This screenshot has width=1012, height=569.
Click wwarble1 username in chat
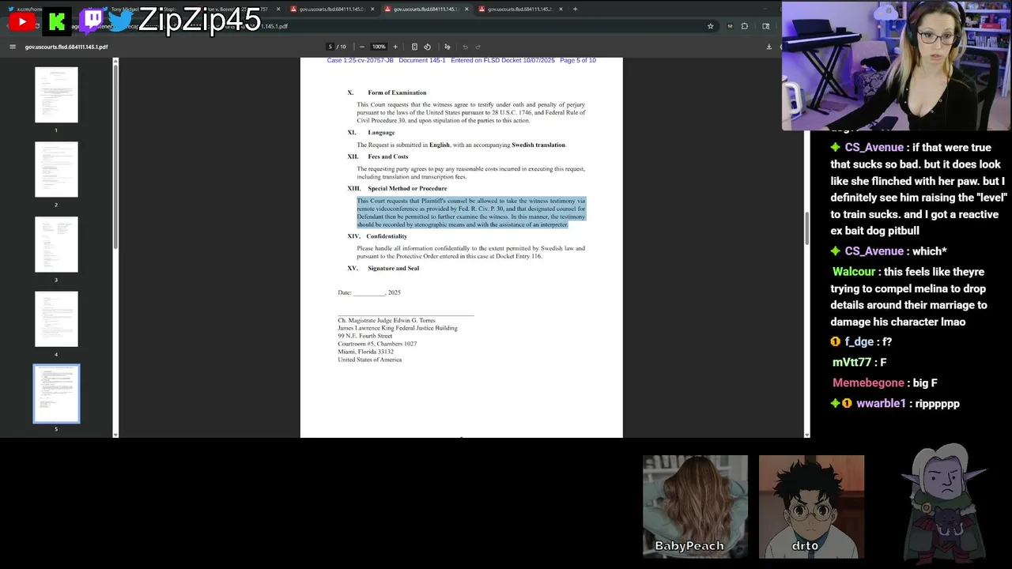pos(881,403)
